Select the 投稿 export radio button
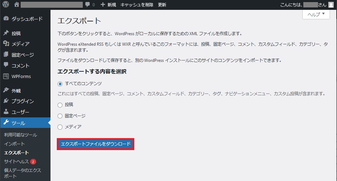Image resolution: width=337 pixels, height=181 pixels. click(60, 105)
